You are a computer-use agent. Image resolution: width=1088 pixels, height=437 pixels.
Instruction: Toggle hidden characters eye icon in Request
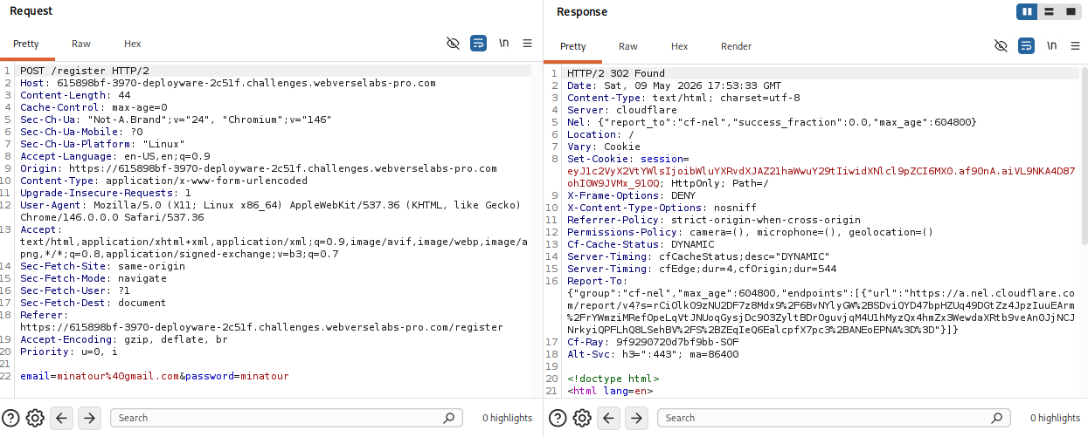453,43
